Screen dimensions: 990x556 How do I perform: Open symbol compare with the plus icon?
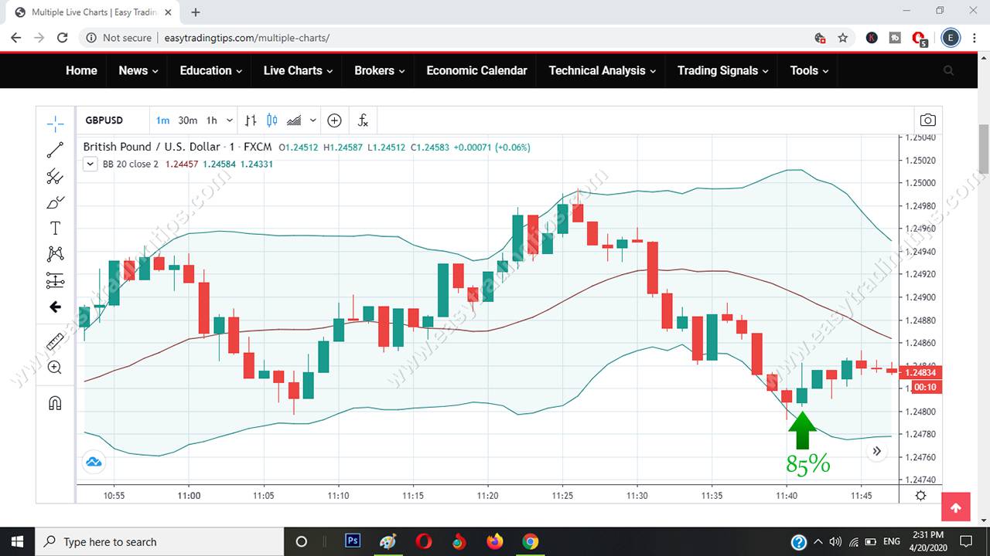pyautogui.click(x=334, y=120)
